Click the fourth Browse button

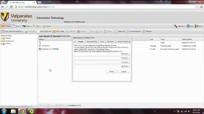pyautogui.click(x=125, y=66)
